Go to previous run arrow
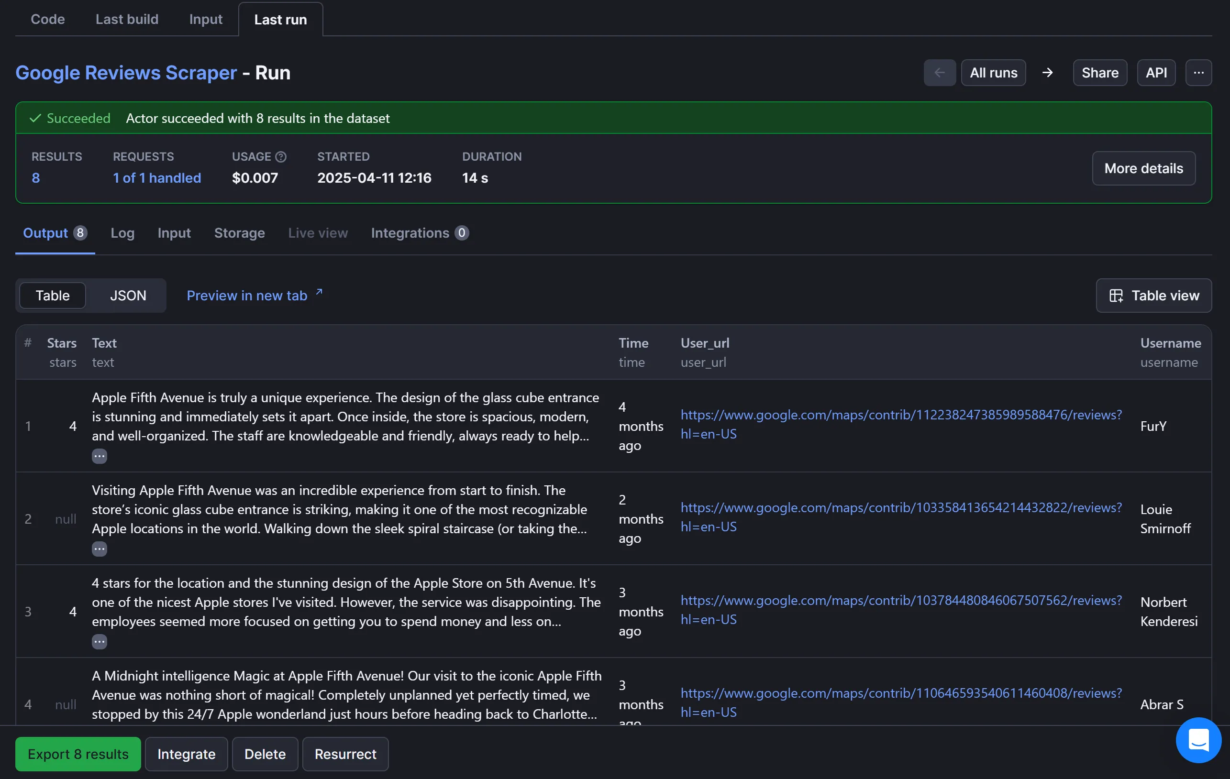This screenshot has height=779, width=1230. coord(939,73)
